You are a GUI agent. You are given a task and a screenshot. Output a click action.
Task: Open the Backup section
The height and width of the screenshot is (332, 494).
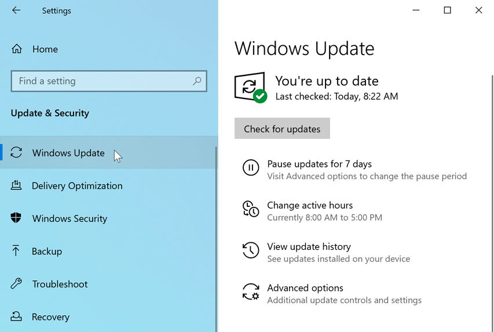click(108, 251)
